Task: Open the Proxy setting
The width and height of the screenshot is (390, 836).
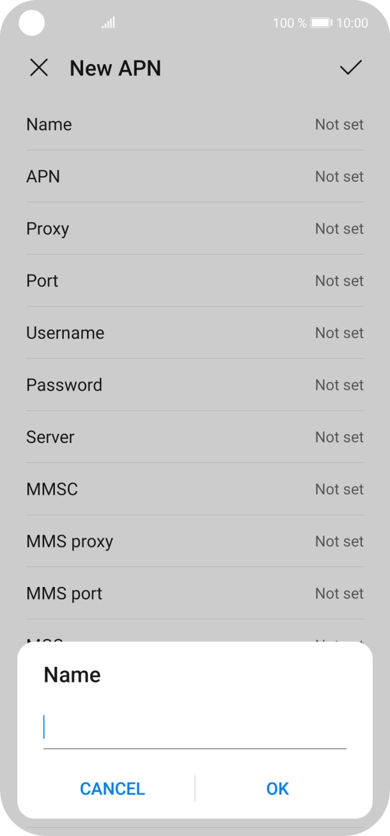Action: click(x=195, y=229)
